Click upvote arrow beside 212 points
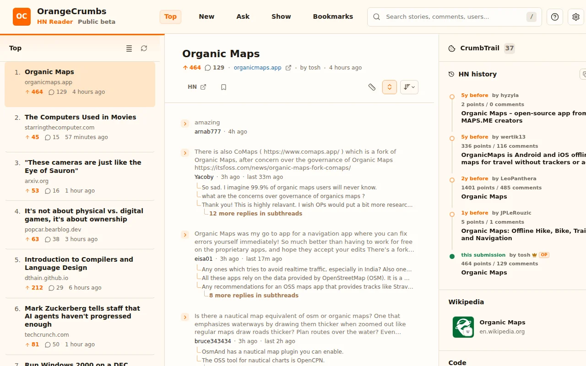Screen dimensions: 586x366 27,288
